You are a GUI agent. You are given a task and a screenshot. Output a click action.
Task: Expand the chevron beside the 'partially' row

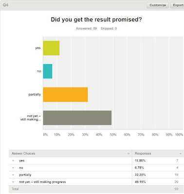coord(13,175)
